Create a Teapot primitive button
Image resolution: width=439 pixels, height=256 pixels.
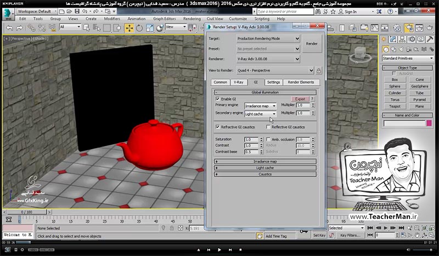tap(395, 106)
